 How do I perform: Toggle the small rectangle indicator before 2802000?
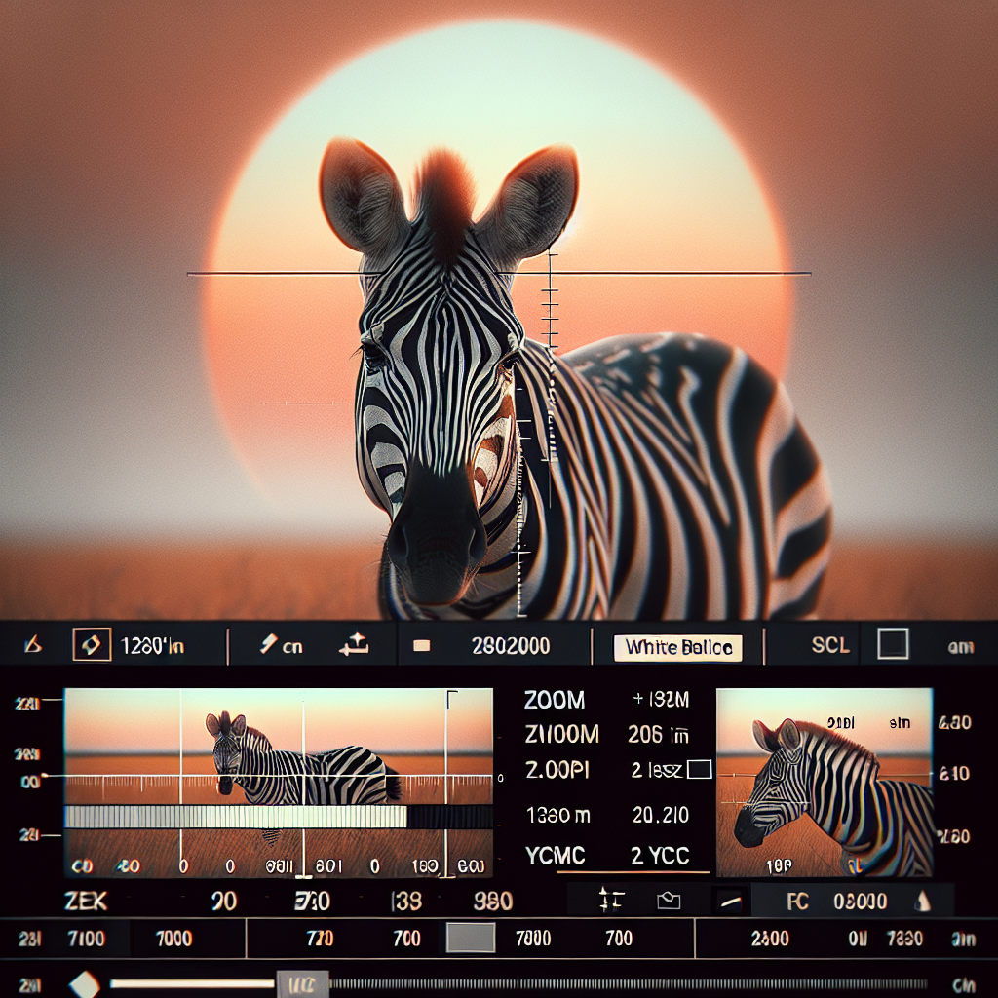click(421, 645)
